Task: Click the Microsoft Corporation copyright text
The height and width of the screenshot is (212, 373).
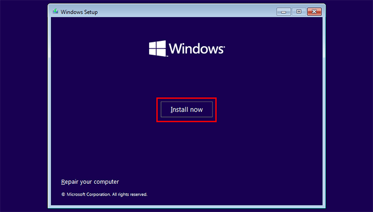Action: tap(104, 194)
